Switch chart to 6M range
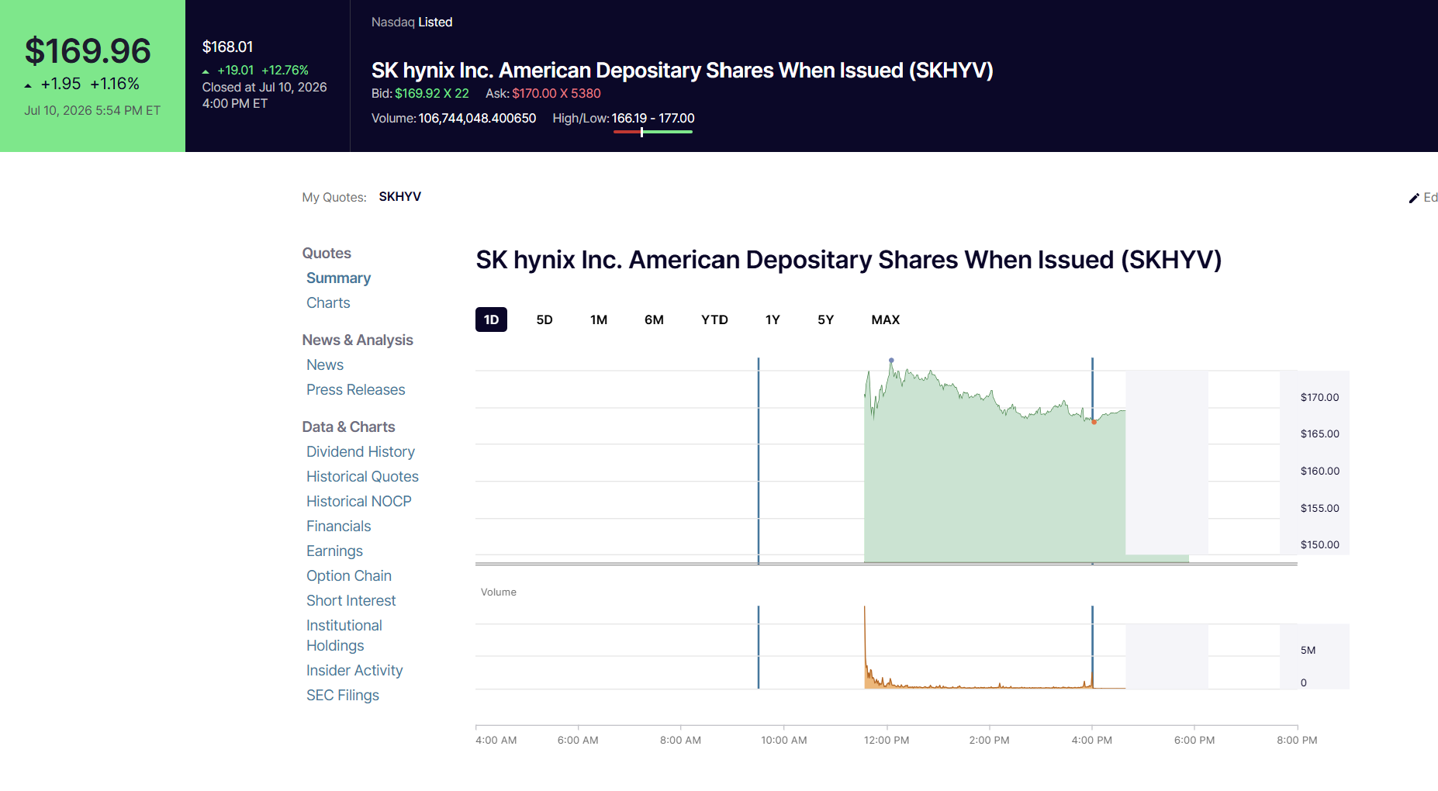This screenshot has height=791, width=1438. click(654, 320)
